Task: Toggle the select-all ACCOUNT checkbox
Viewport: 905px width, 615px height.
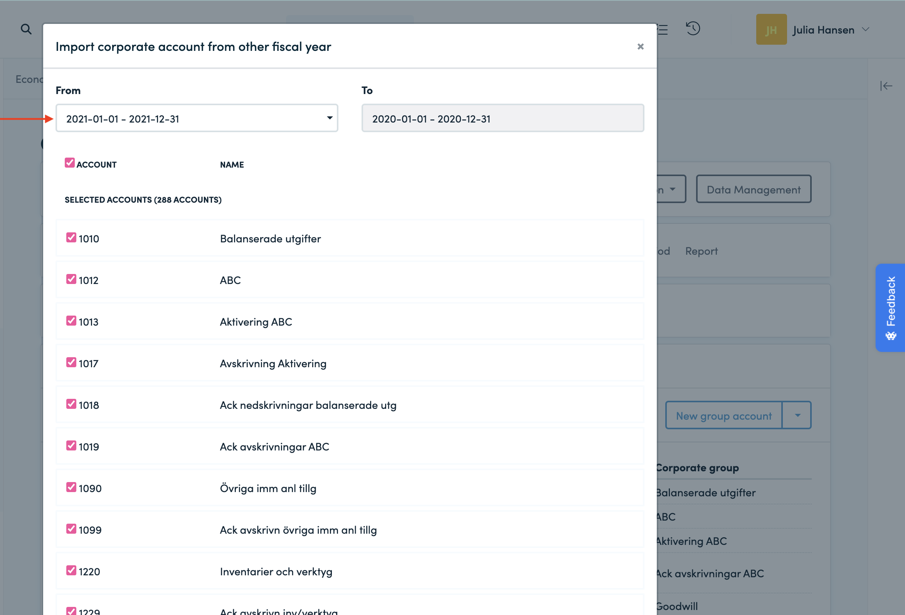Action: click(70, 163)
